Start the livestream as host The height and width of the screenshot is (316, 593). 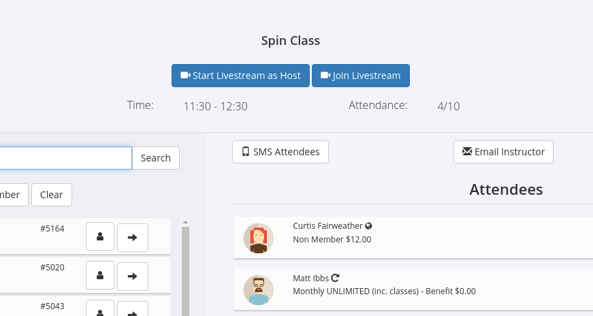point(240,76)
